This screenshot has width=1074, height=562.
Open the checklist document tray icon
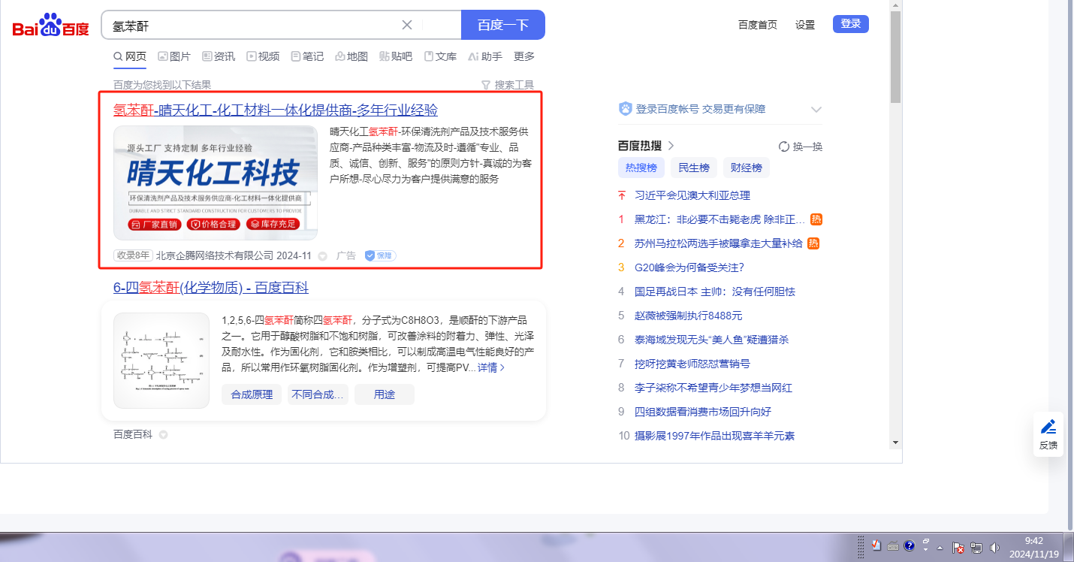tap(876, 545)
